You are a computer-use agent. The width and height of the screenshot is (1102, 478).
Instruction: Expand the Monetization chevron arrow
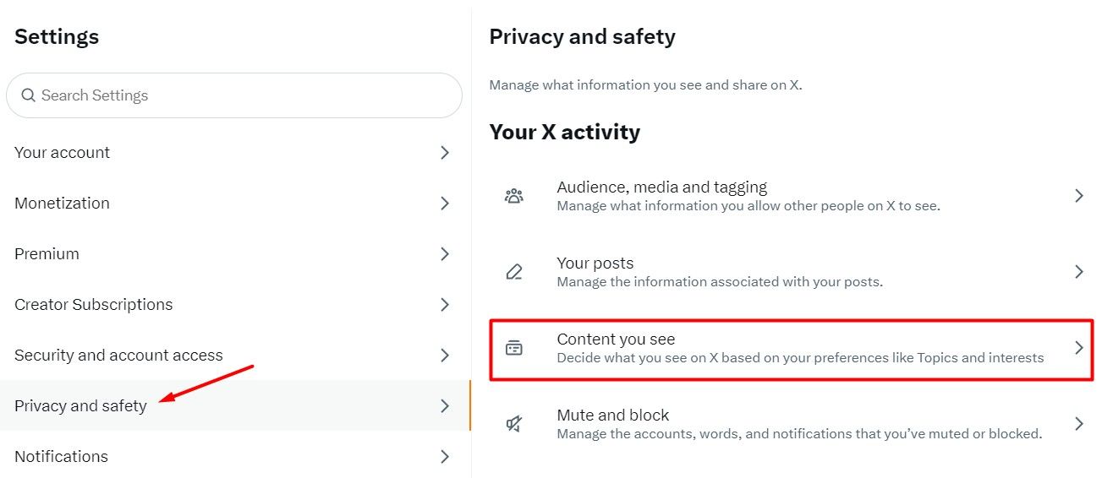coord(445,204)
